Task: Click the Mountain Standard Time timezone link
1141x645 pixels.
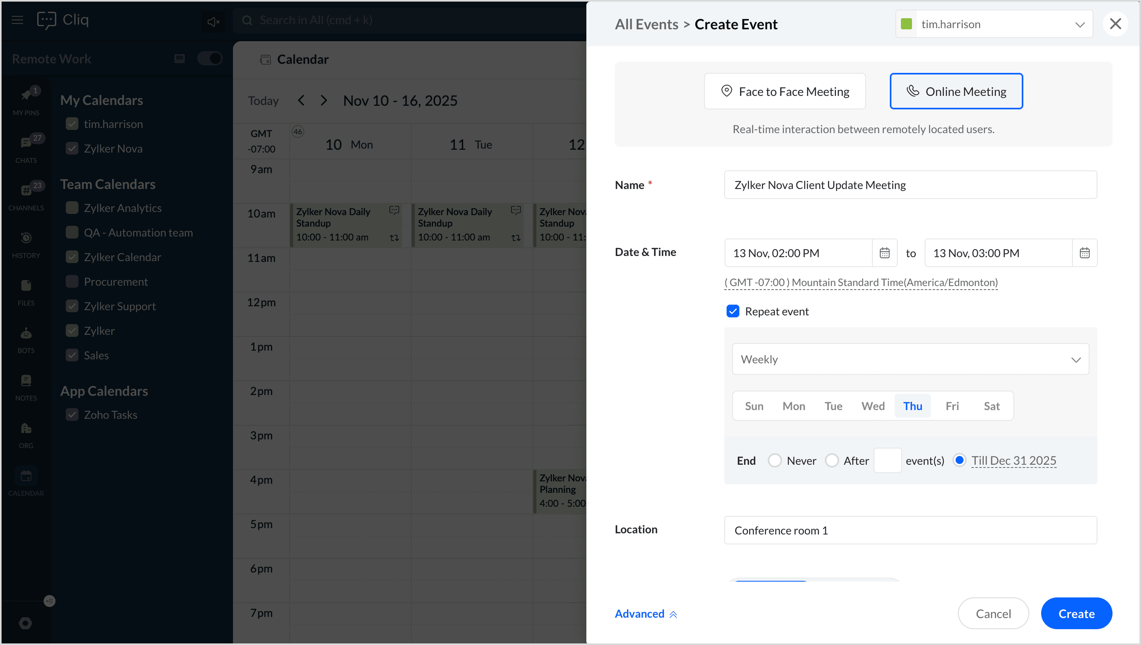Action: (861, 282)
